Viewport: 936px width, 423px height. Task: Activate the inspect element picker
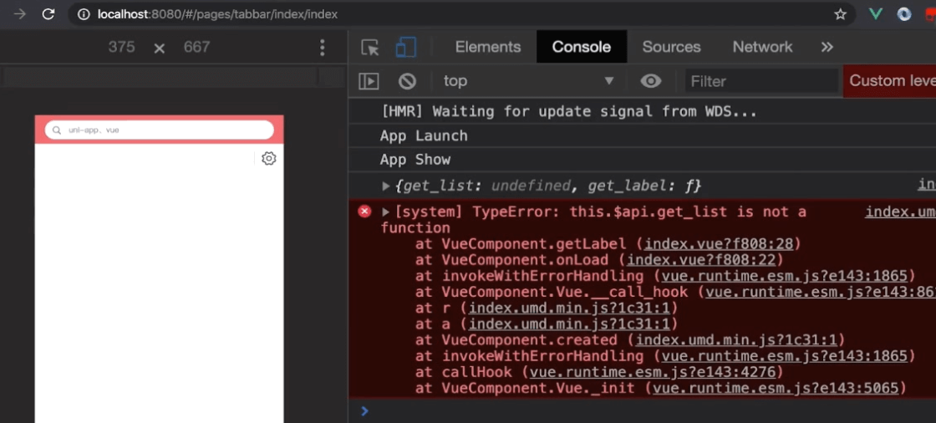click(370, 47)
